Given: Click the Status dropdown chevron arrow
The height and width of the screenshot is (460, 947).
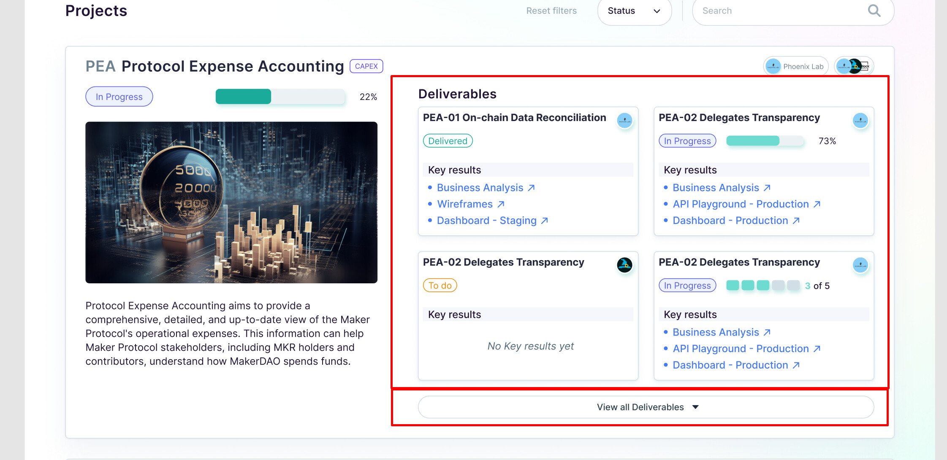Looking at the screenshot, I should (657, 11).
